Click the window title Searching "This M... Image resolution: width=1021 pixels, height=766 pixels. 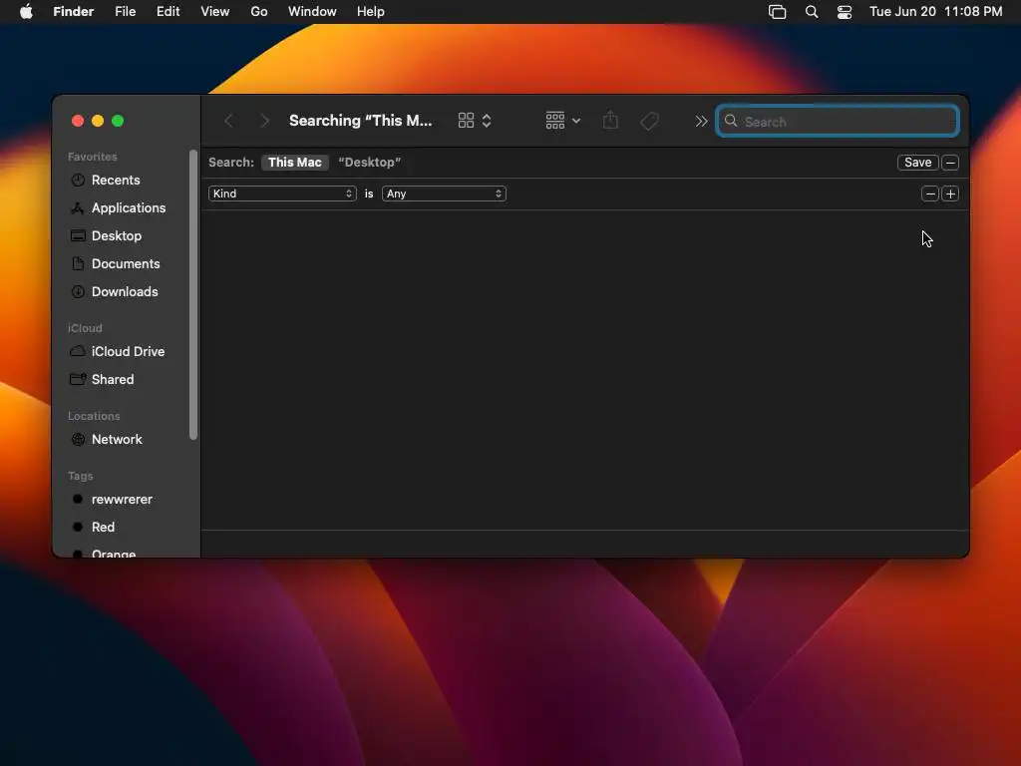(360, 121)
